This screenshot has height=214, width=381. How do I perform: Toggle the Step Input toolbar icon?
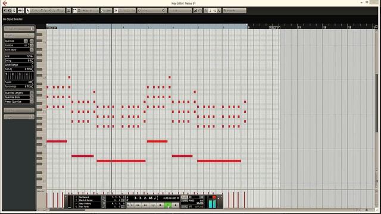tap(196, 11)
